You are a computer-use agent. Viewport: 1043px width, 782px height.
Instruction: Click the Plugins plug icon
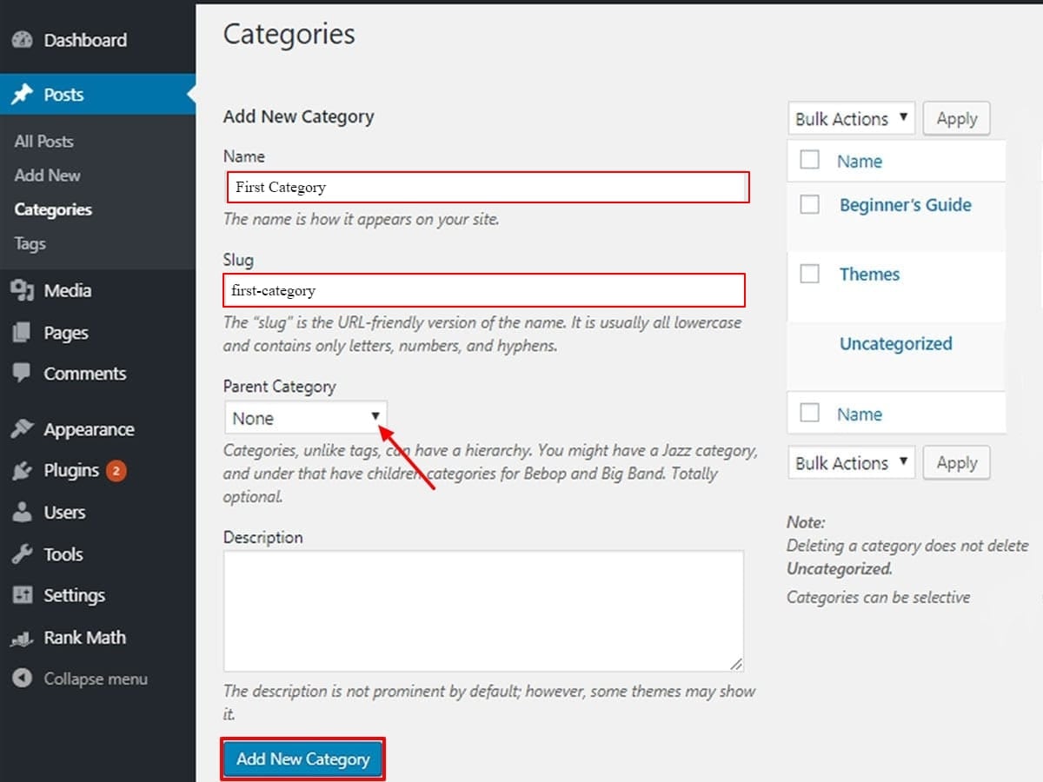(x=23, y=471)
